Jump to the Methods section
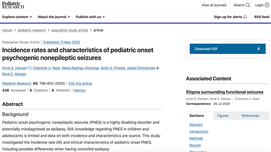This screenshot has width=271, height=152. [x=196, y=138]
